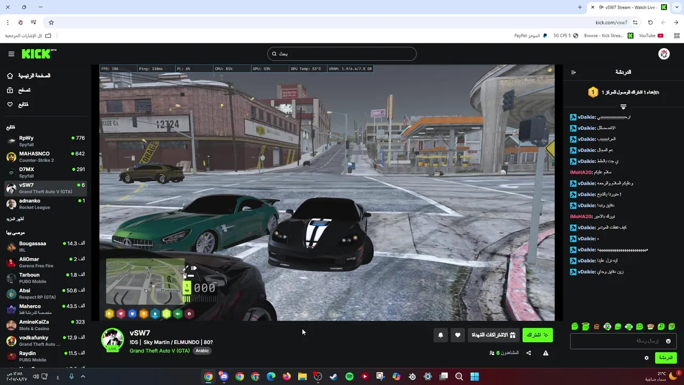
Task: Open the user avatar menu in Kick header
Action: [x=664, y=54]
